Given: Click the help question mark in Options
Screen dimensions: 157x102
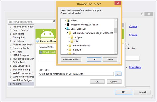Looking at the screenshot, I should (142, 14).
